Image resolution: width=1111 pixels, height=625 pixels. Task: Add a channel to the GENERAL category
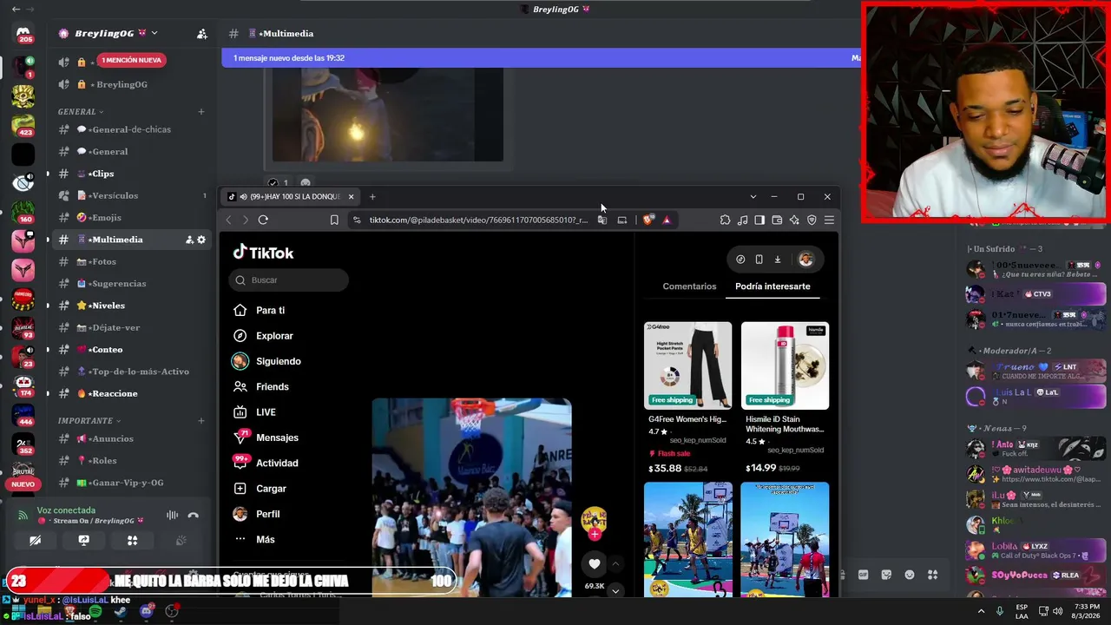coord(201,111)
